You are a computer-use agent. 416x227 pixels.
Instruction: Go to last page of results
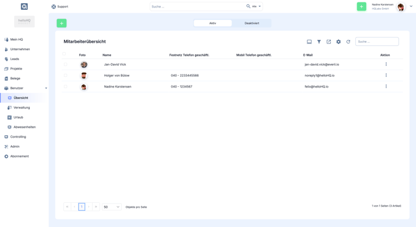click(x=96, y=207)
